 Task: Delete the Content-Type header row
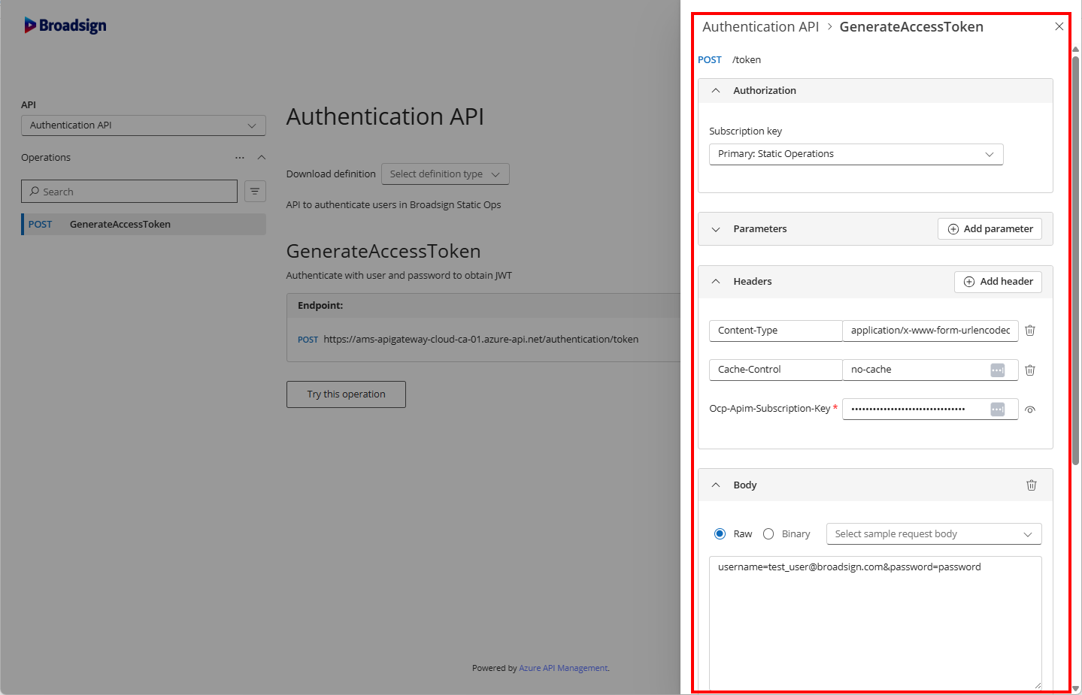1030,331
